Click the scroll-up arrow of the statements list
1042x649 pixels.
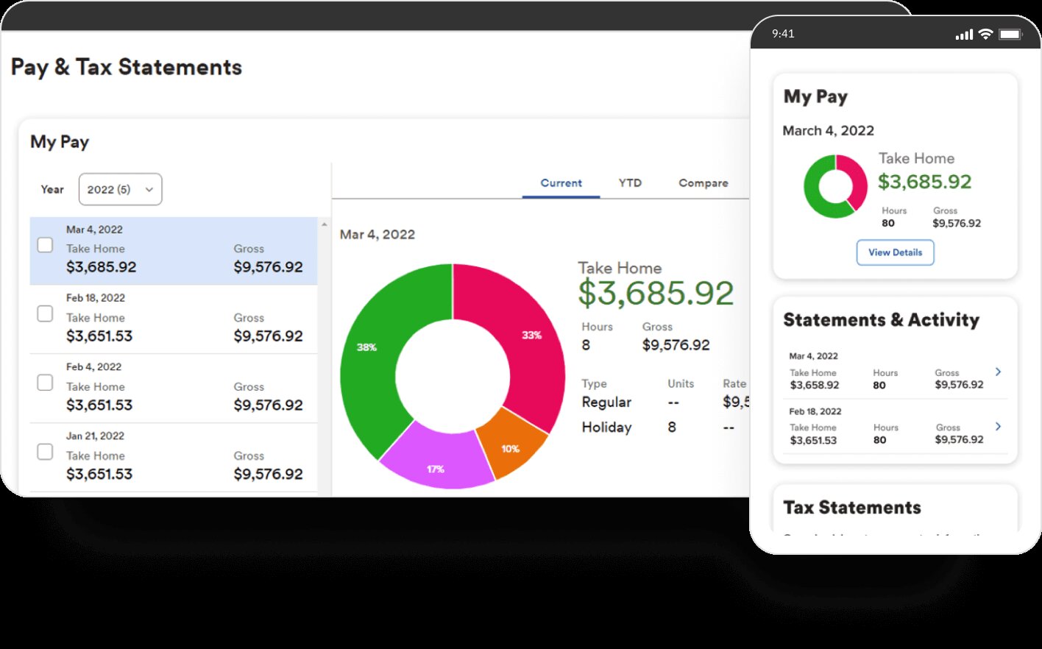pos(325,224)
